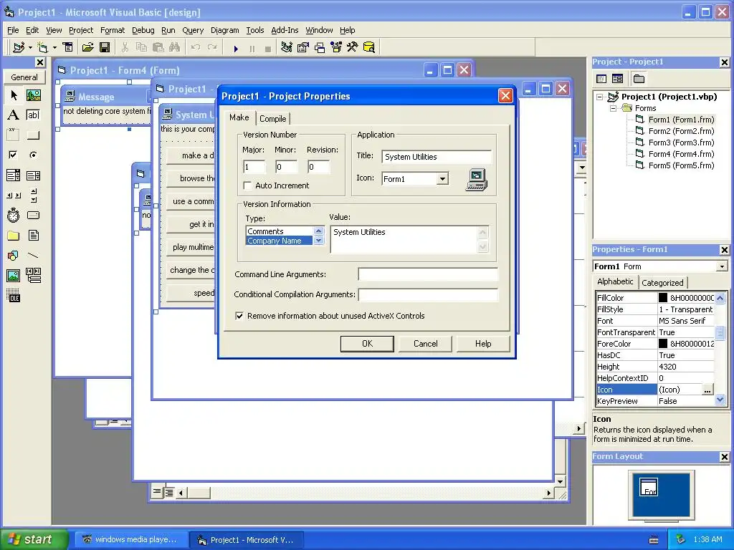Viewport: 734px width, 550px height.
Task: Collapse the Forms folder in Project tree
Action: pyautogui.click(x=613, y=109)
